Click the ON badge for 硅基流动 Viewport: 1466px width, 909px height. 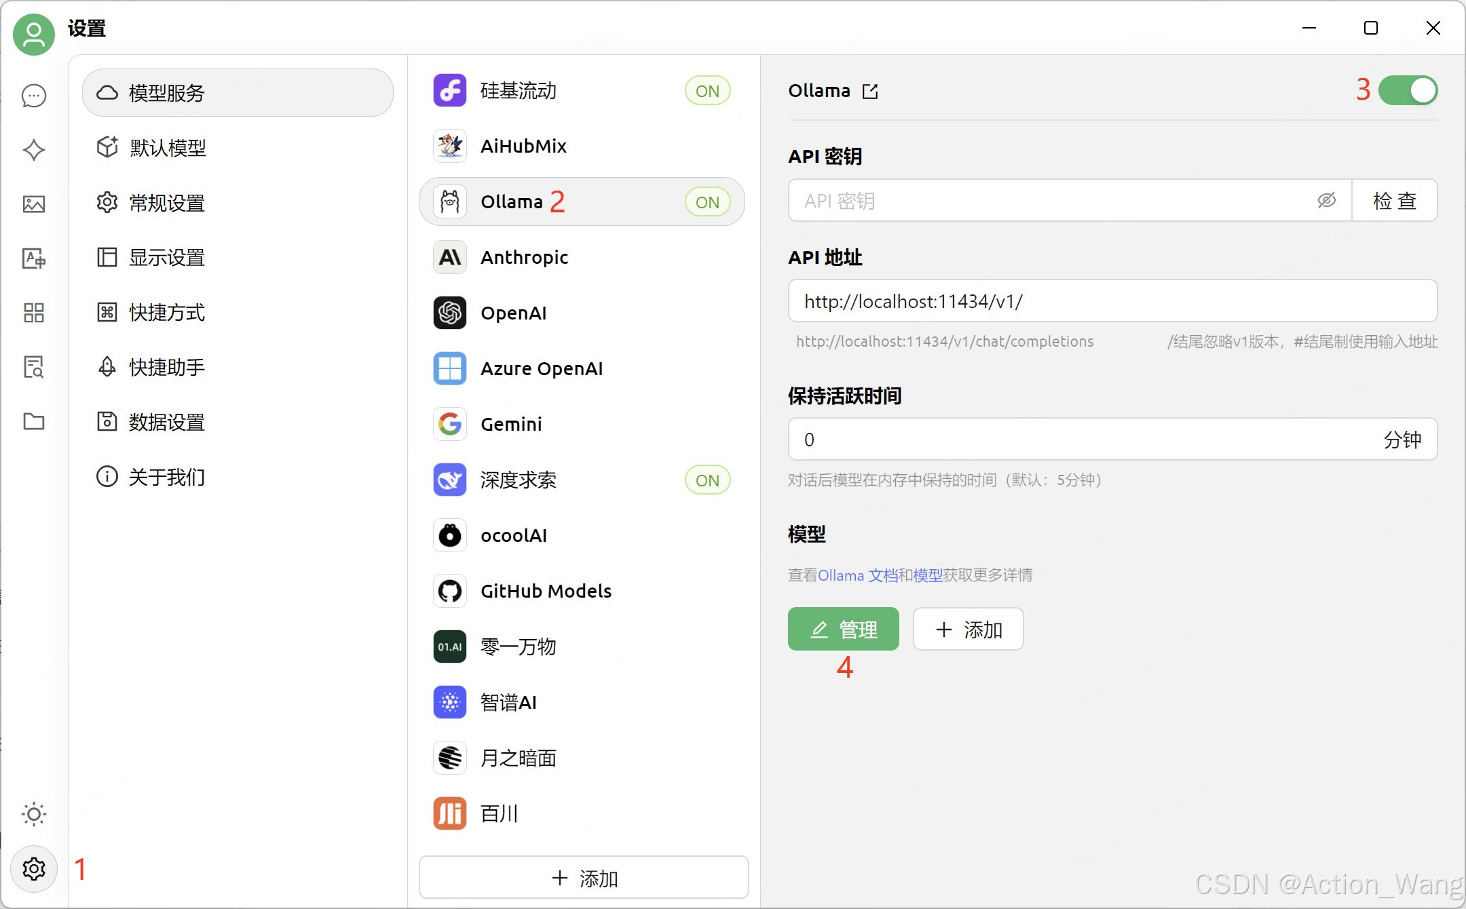click(x=707, y=91)
